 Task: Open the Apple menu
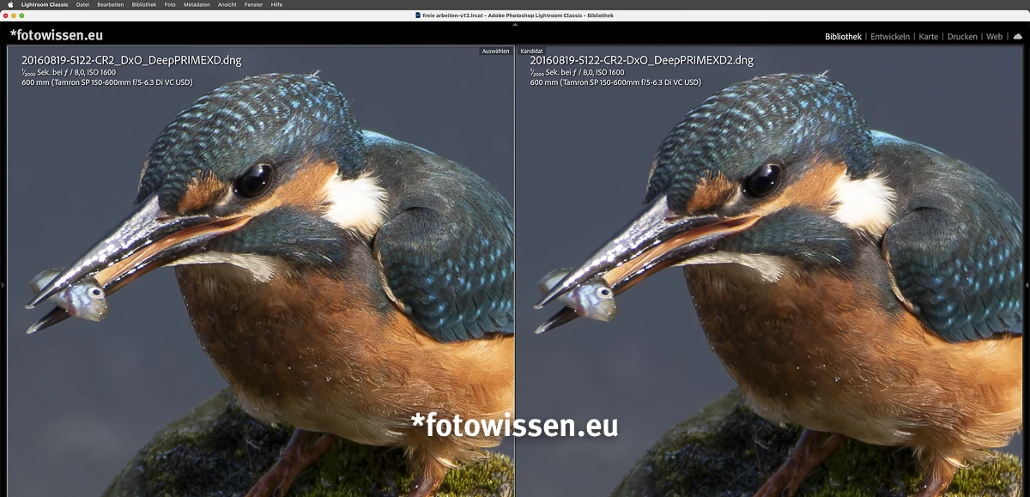tap(11, 4)
